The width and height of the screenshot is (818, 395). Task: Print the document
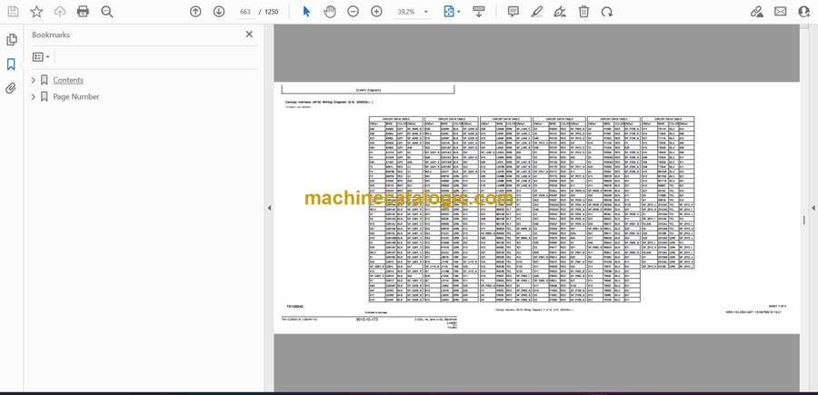coord(83,12)
